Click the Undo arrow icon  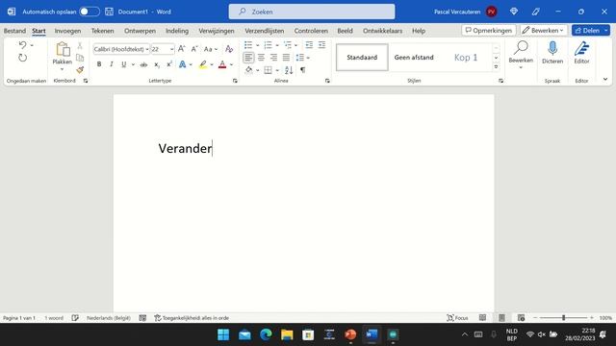tap(22, 45)
